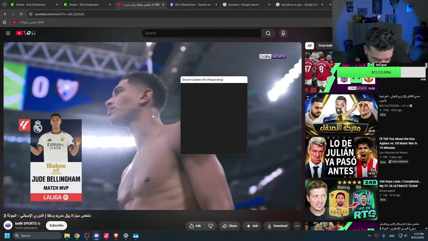Open the bookmarks apps grid icon
The height and width of the screenshot is (241, 428).
(x=4, y=22)
